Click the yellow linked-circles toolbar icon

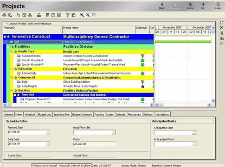pyautogui.click(x=30, y=15)
